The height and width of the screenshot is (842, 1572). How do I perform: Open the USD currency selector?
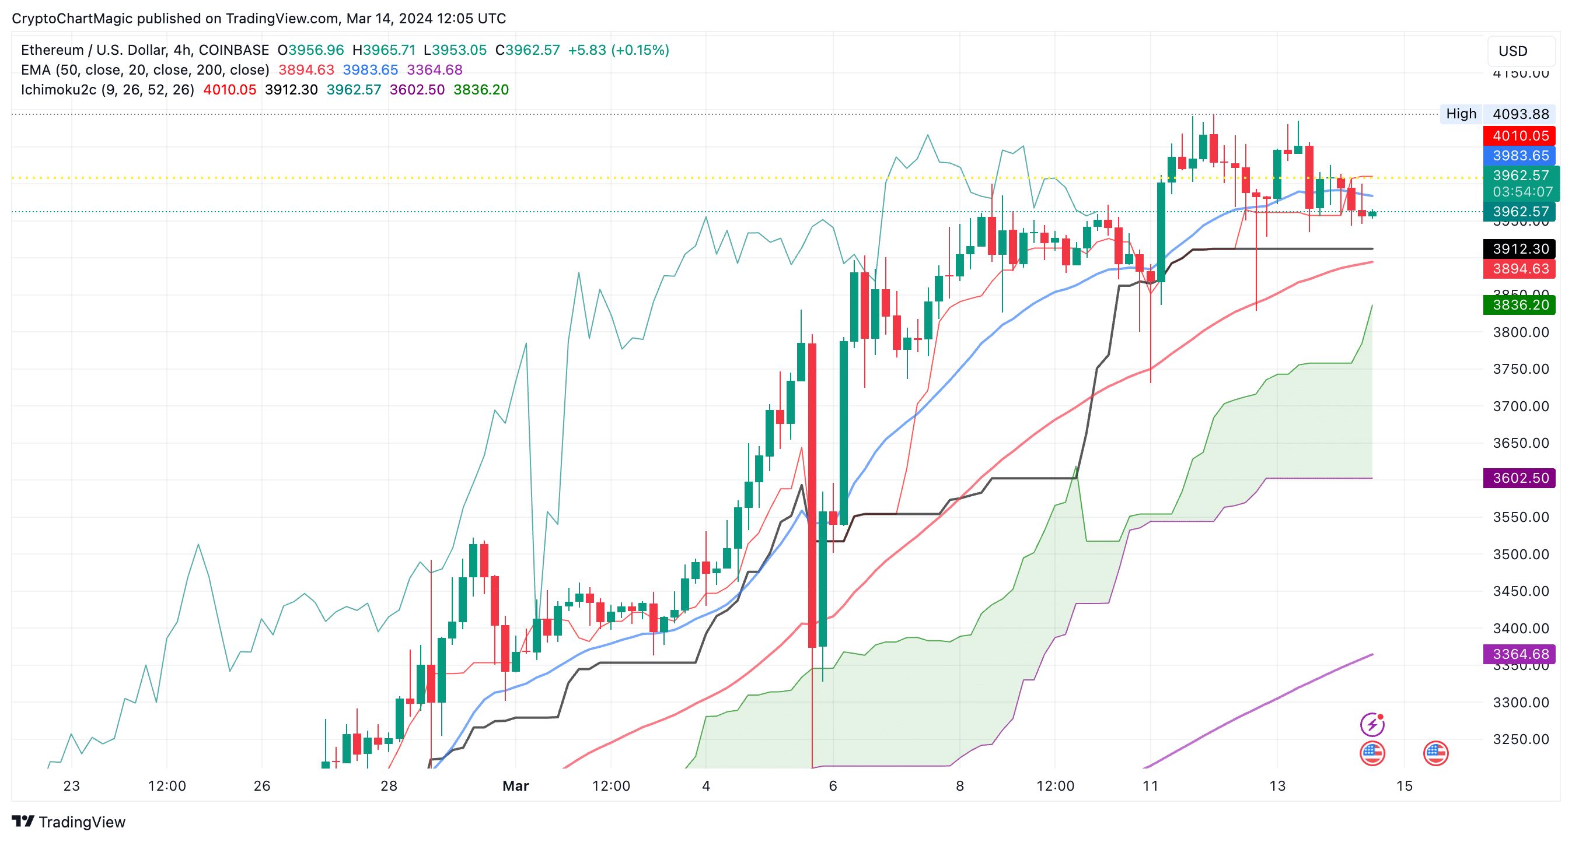click(x=1521, y=51)
